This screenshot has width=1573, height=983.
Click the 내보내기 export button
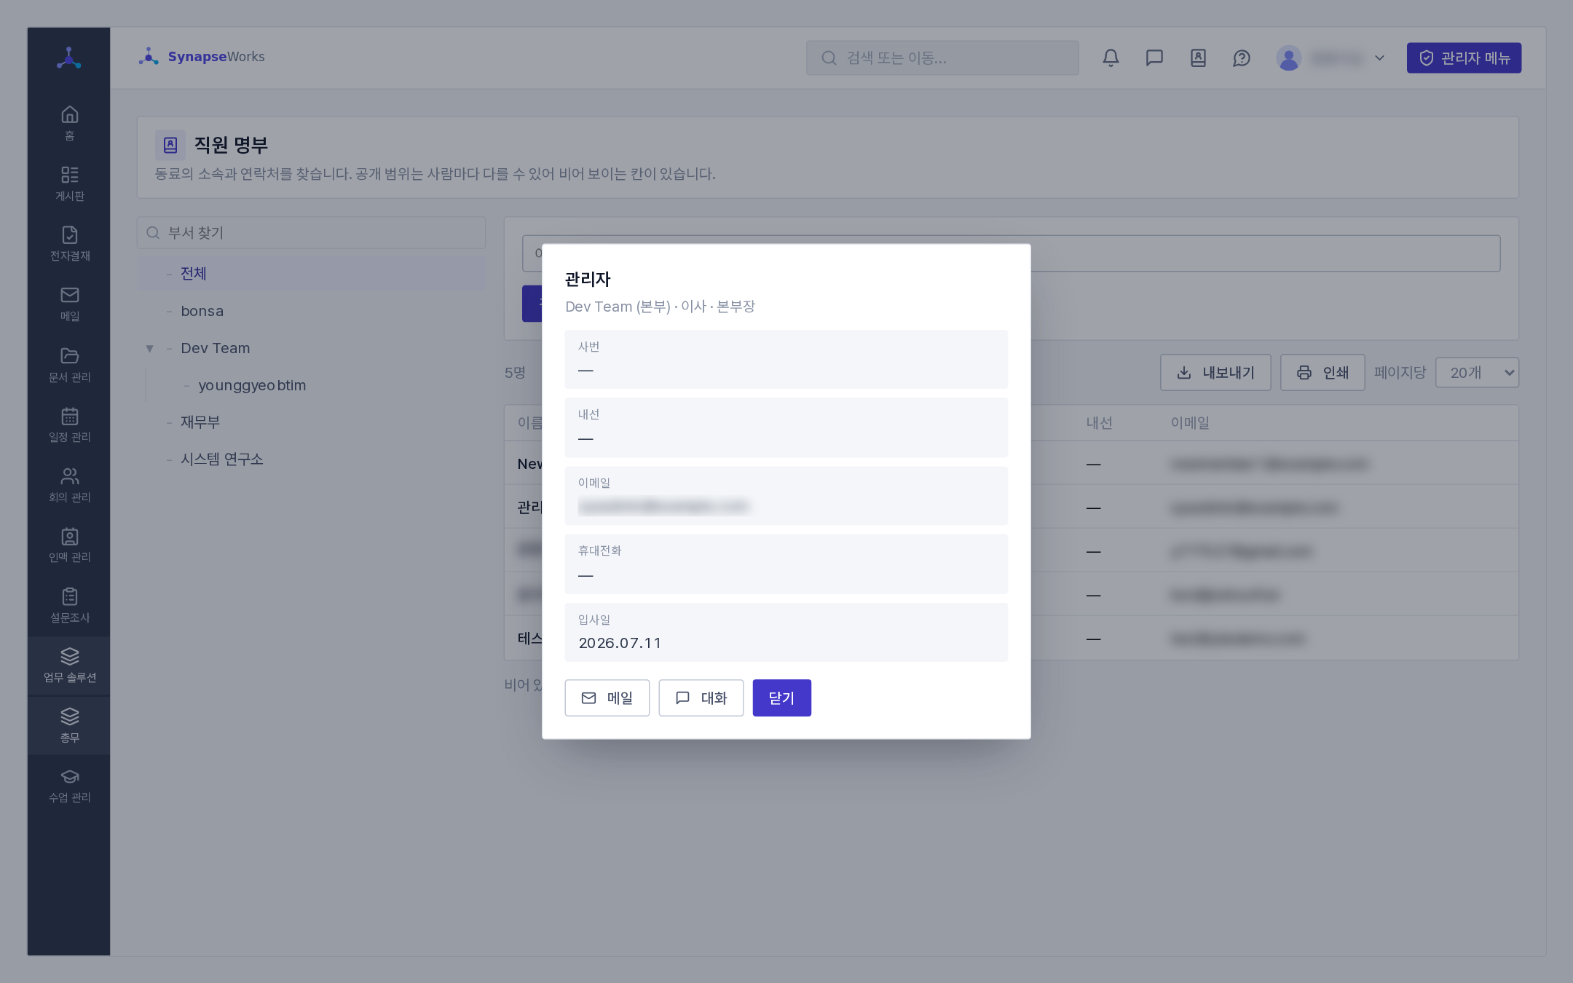1215,373
